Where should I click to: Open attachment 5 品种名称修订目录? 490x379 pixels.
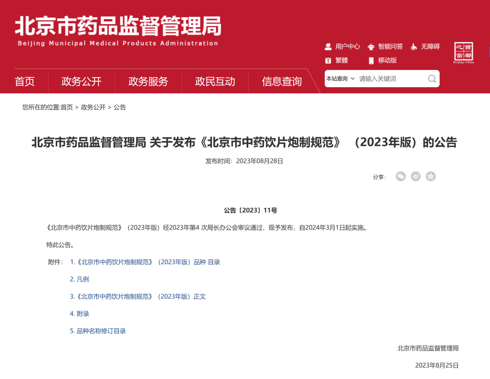(x=98, y=331)
